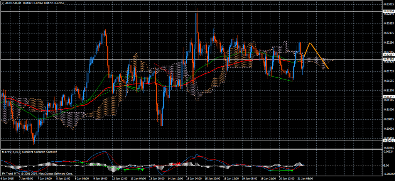Click the 16 Jan 12:00 time label

[x=232, y=179]
